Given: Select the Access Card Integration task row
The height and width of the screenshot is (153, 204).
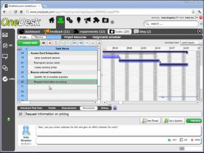Looking at the screenshot, I should tap(62, 53).
